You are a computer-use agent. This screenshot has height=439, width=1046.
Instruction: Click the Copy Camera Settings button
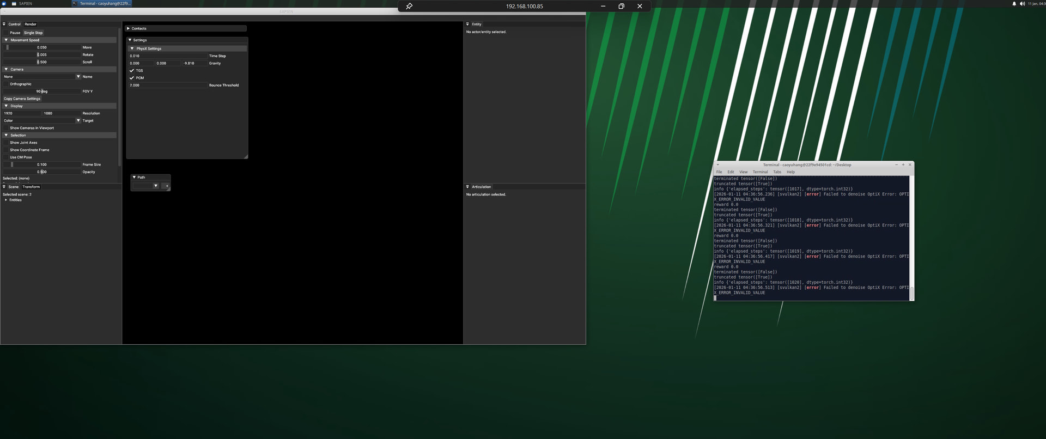tap(22, 99)
